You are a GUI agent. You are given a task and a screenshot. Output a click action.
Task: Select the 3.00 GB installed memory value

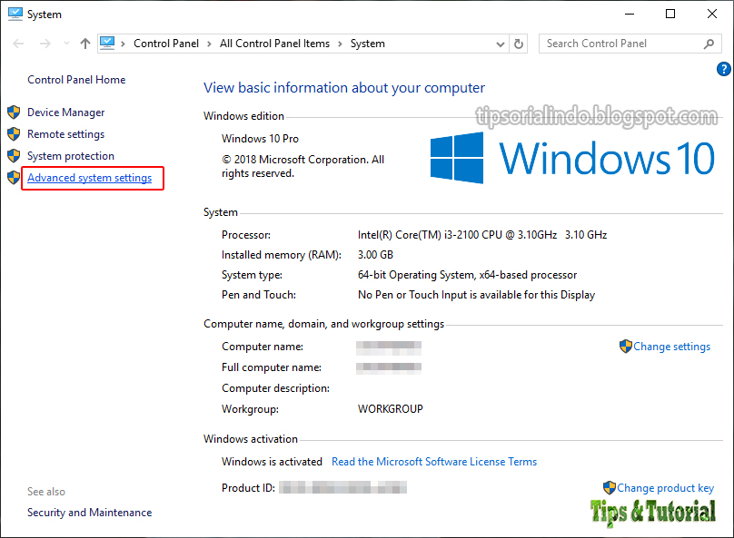pos(375,255)
